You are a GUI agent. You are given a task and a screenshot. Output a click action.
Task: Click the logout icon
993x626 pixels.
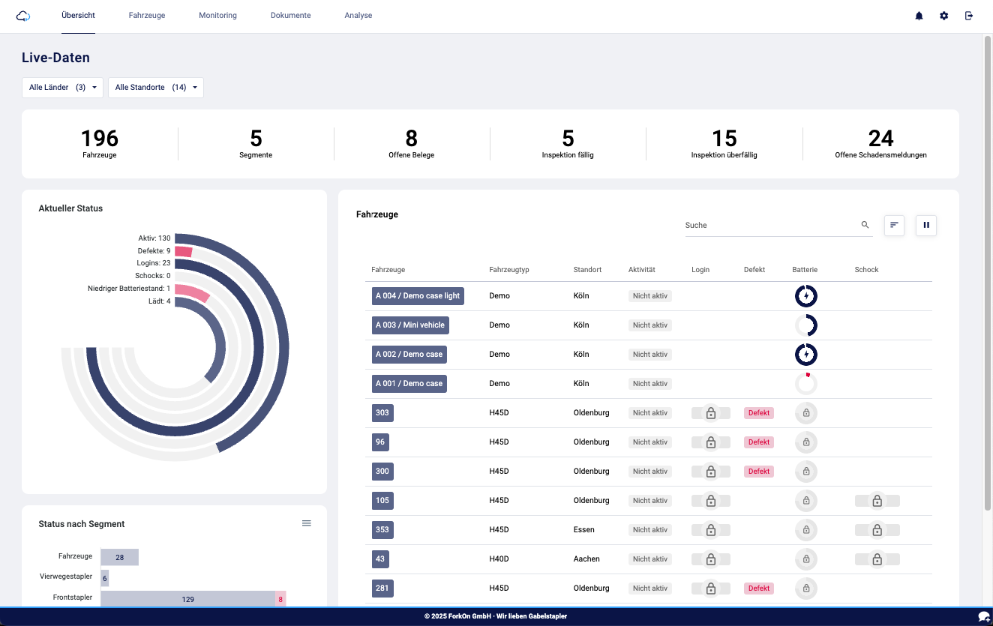point(969,16)
